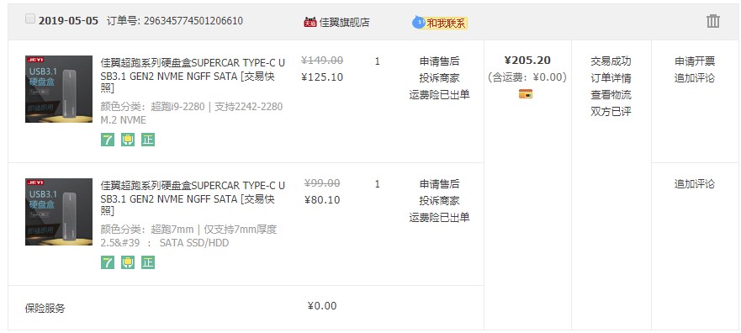The width and height of the screenshot is (741, 333).
Task: Click 查看物流 to track shipping
Action: (611, 94)
